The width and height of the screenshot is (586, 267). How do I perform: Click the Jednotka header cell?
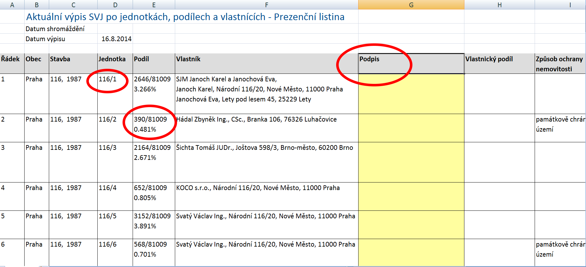115,63
